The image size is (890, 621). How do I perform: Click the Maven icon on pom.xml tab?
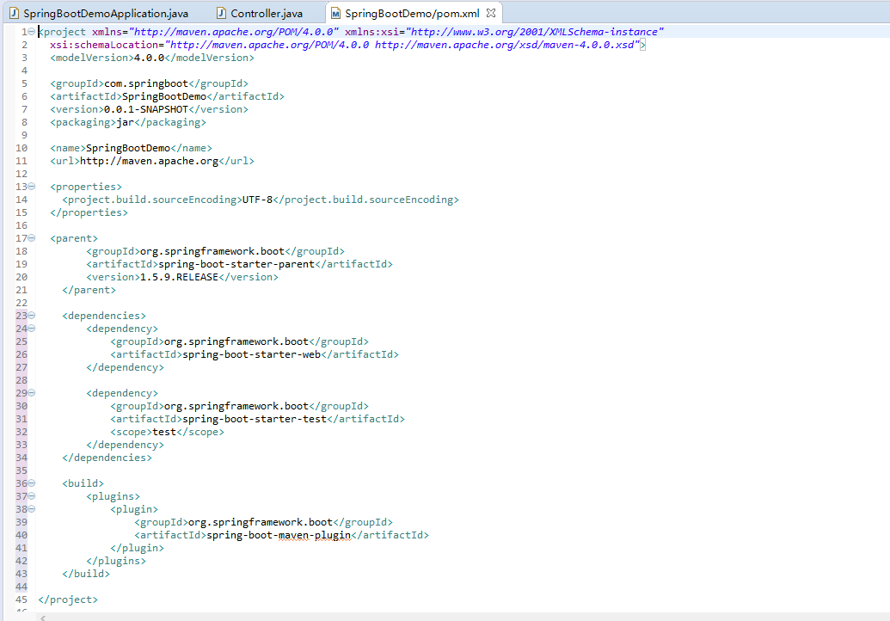336,13
